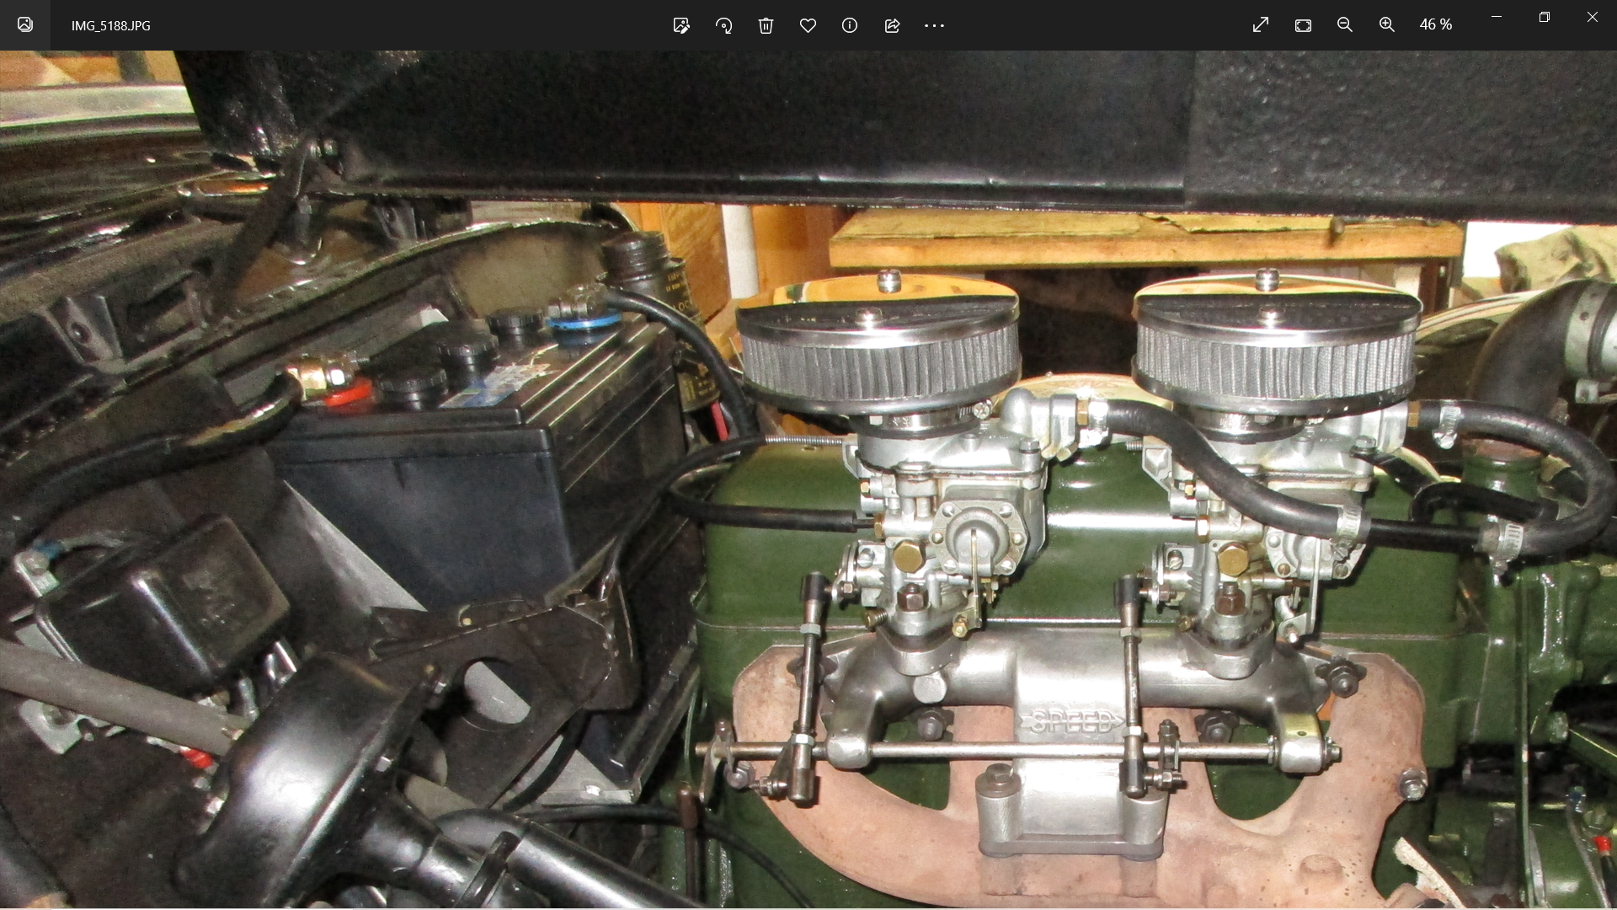Toggle fit to window view

1303,25
